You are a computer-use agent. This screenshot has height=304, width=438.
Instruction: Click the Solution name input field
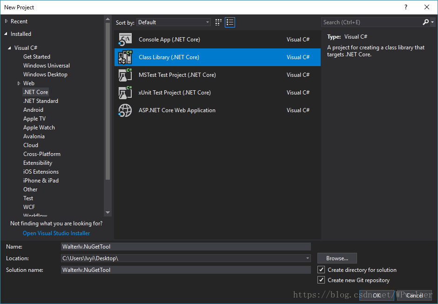[186, 270]
